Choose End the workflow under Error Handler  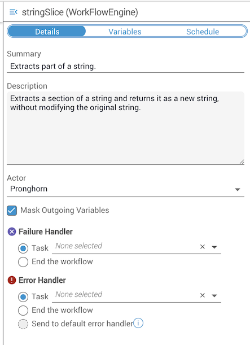pos(23,311)
